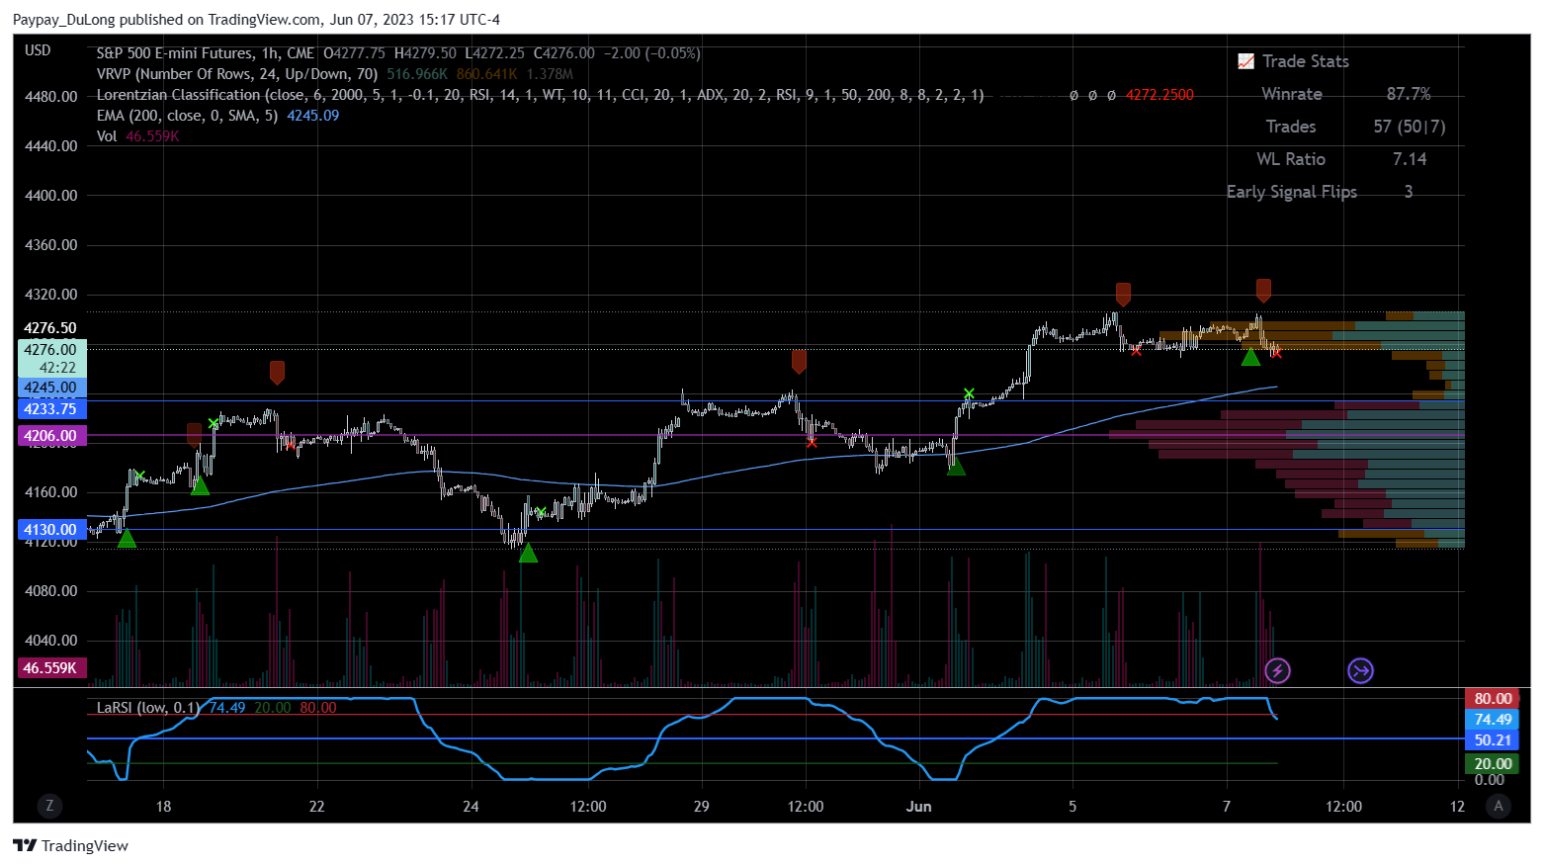The width and height of the screenshot is (1544, 867).
Task: Click the 18 date label on the time axis
Action: point(163,807)
